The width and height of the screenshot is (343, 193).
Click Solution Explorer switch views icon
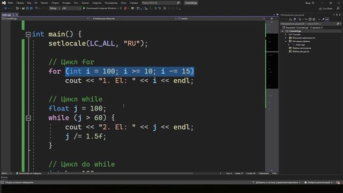click(294, 19)
